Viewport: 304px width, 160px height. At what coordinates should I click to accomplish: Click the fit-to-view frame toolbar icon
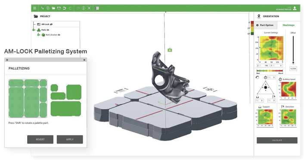coord(89,8)
